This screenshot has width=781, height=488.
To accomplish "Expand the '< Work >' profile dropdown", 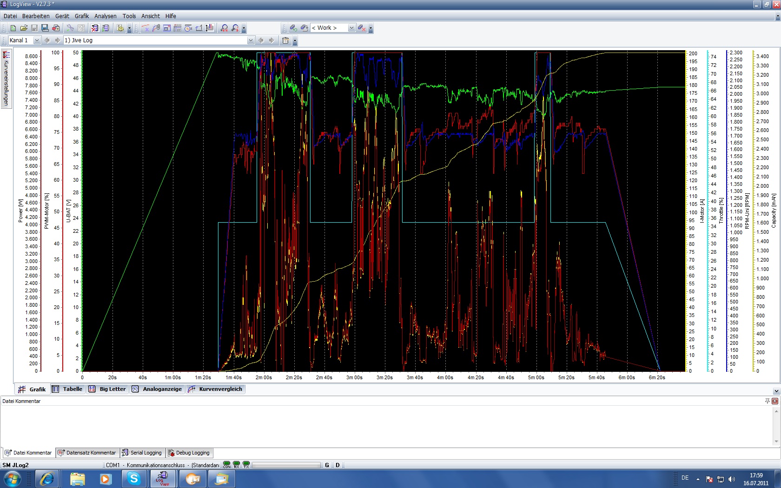I will (351, 28).
